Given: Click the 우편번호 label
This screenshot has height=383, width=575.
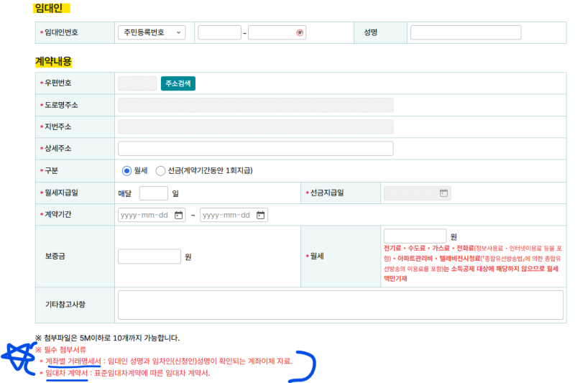Looking at the screenshot, I should (58, 83).
